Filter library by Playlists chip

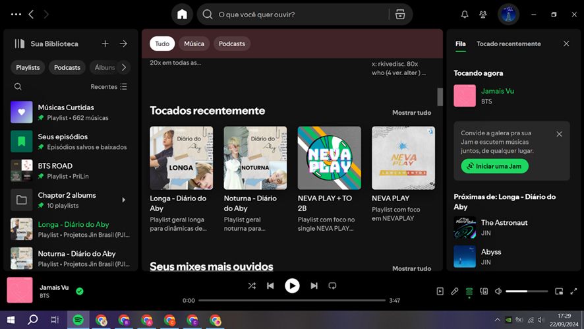pyautogui.click(x=28, y=67)
